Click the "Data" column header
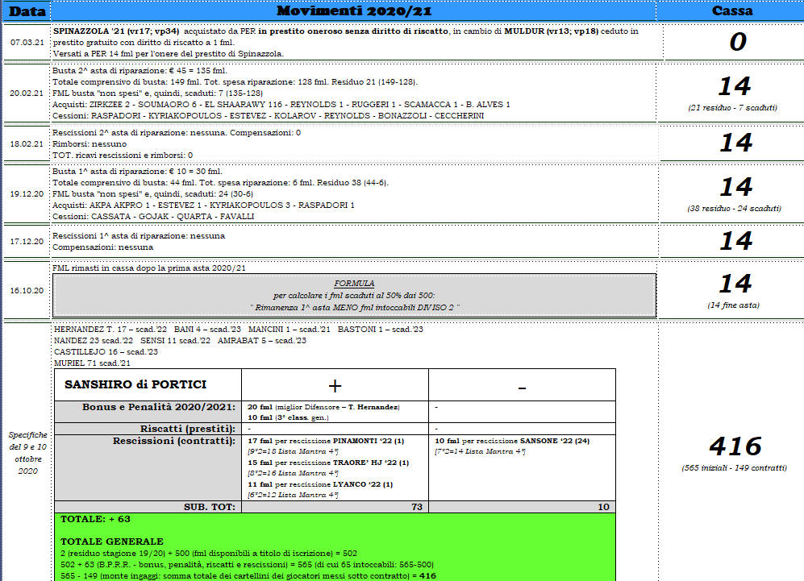This screenshot has width=804, height=581. tap(27, 11)
